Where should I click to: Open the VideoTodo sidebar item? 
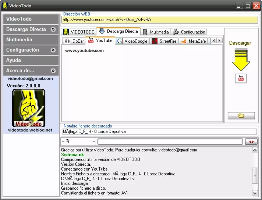[x=31, y=19]
